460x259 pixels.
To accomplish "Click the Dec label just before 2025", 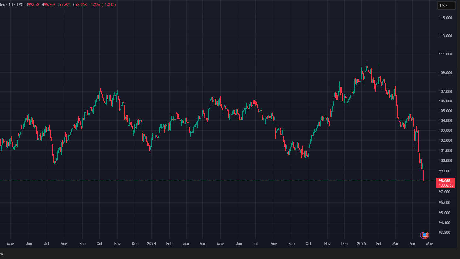I will click(344, 244).
